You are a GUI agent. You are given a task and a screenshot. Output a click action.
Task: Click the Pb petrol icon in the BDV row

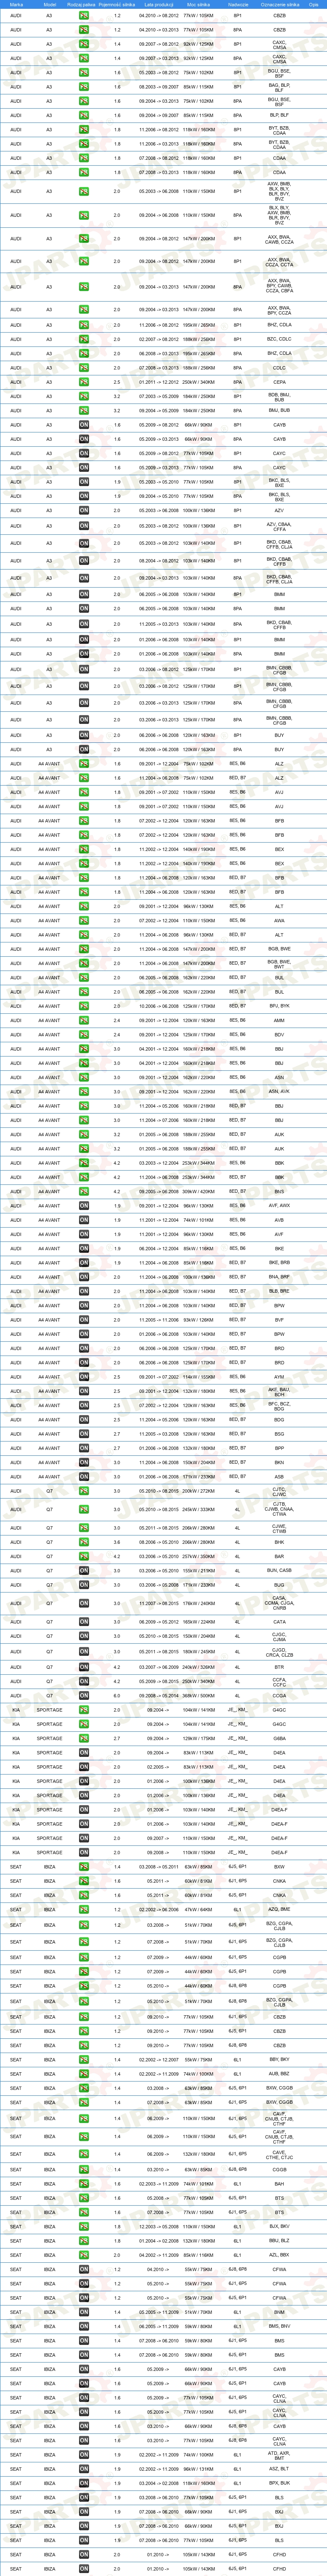click(84, 1035)
